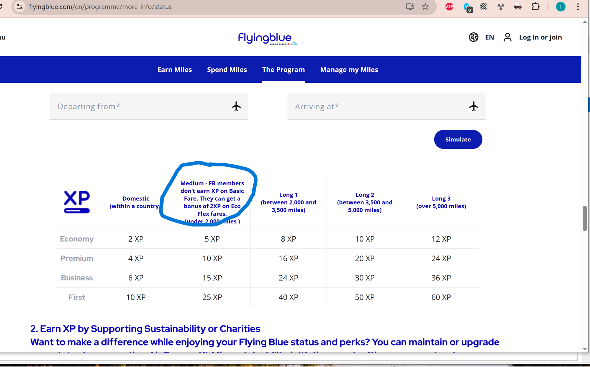The height and width of the screenshot is (367, 590).
Task: Select The Program tab
Action: [283, 70]
